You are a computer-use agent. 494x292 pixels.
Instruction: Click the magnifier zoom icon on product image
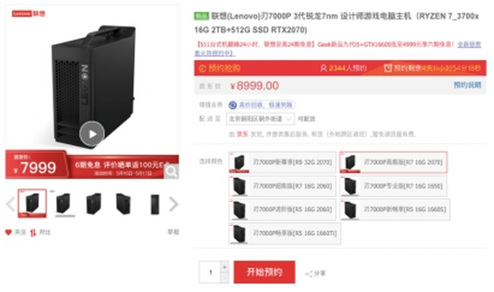tap(171, 171)
